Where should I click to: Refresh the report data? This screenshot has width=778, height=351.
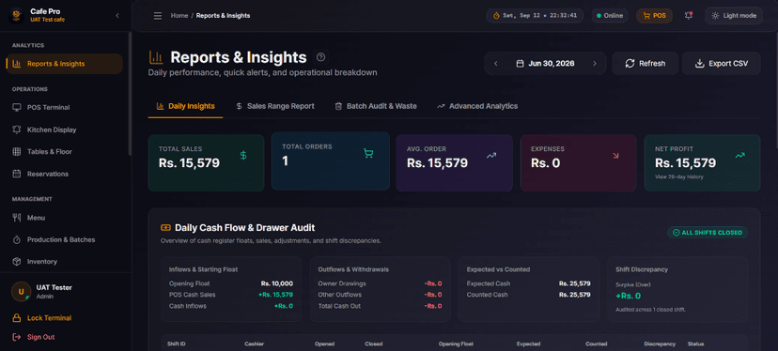pyautogui.click(x=645, y=64)
